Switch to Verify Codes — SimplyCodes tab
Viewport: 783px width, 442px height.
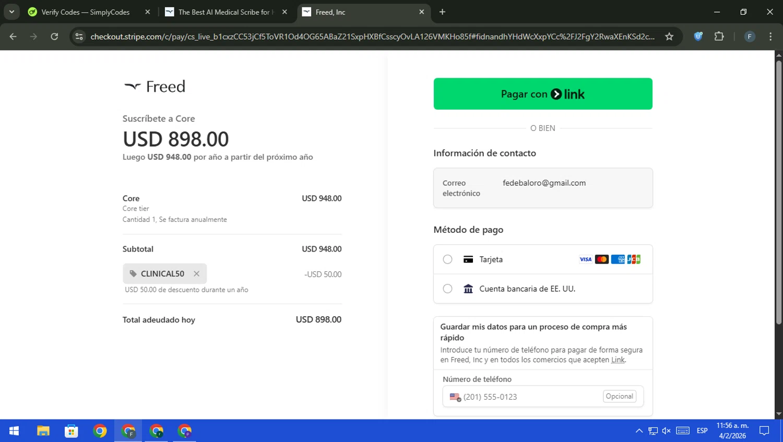(x=86, y=12)
